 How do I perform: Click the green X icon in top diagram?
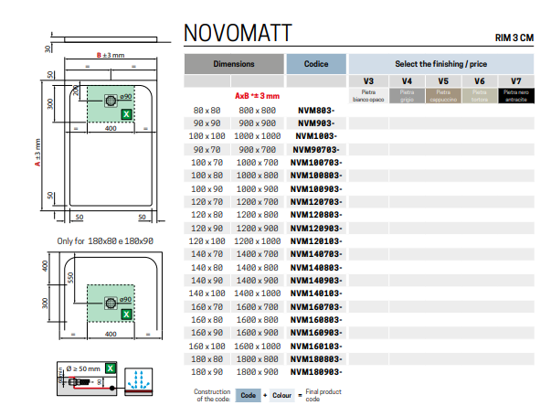(127, 113)
